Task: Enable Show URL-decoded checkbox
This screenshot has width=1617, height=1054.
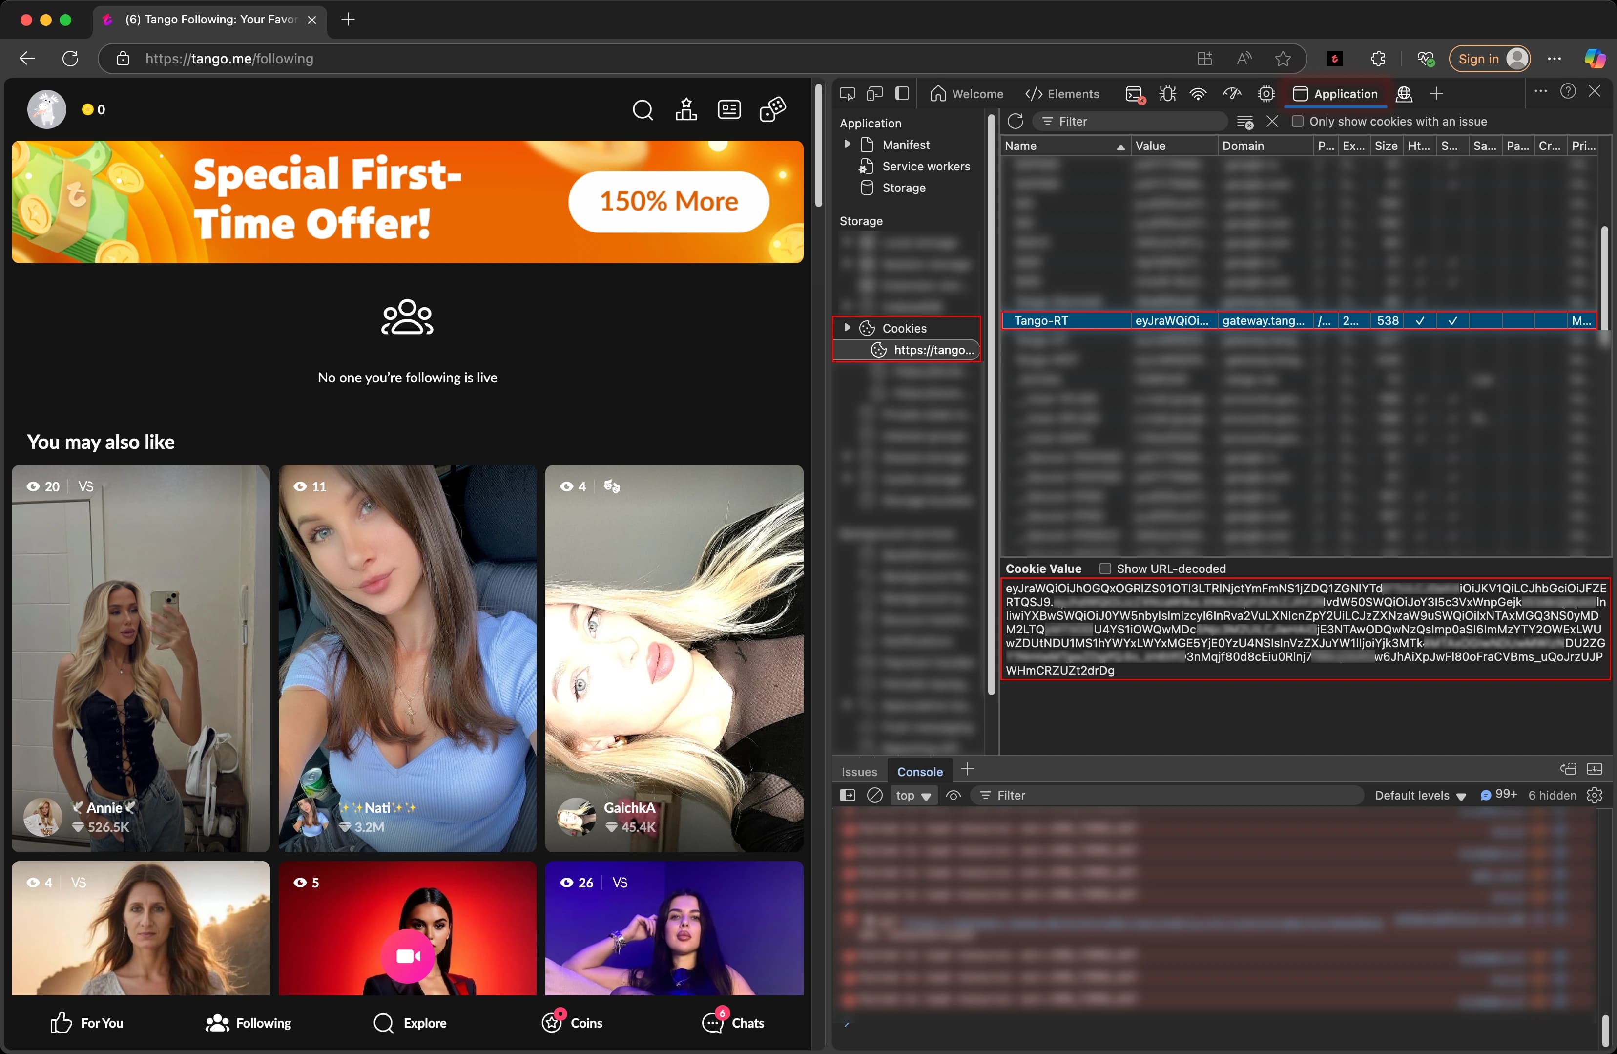Action: pos(1105,568)
